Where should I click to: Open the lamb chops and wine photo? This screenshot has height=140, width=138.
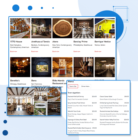point(84,67)
